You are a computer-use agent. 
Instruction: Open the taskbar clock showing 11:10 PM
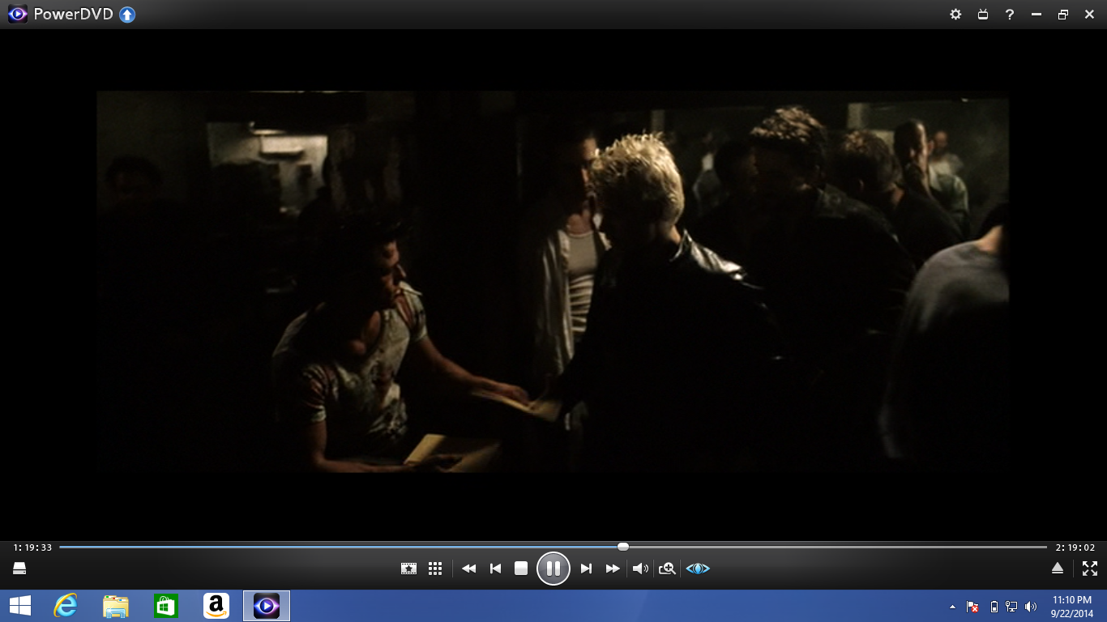coord(1072,607)
